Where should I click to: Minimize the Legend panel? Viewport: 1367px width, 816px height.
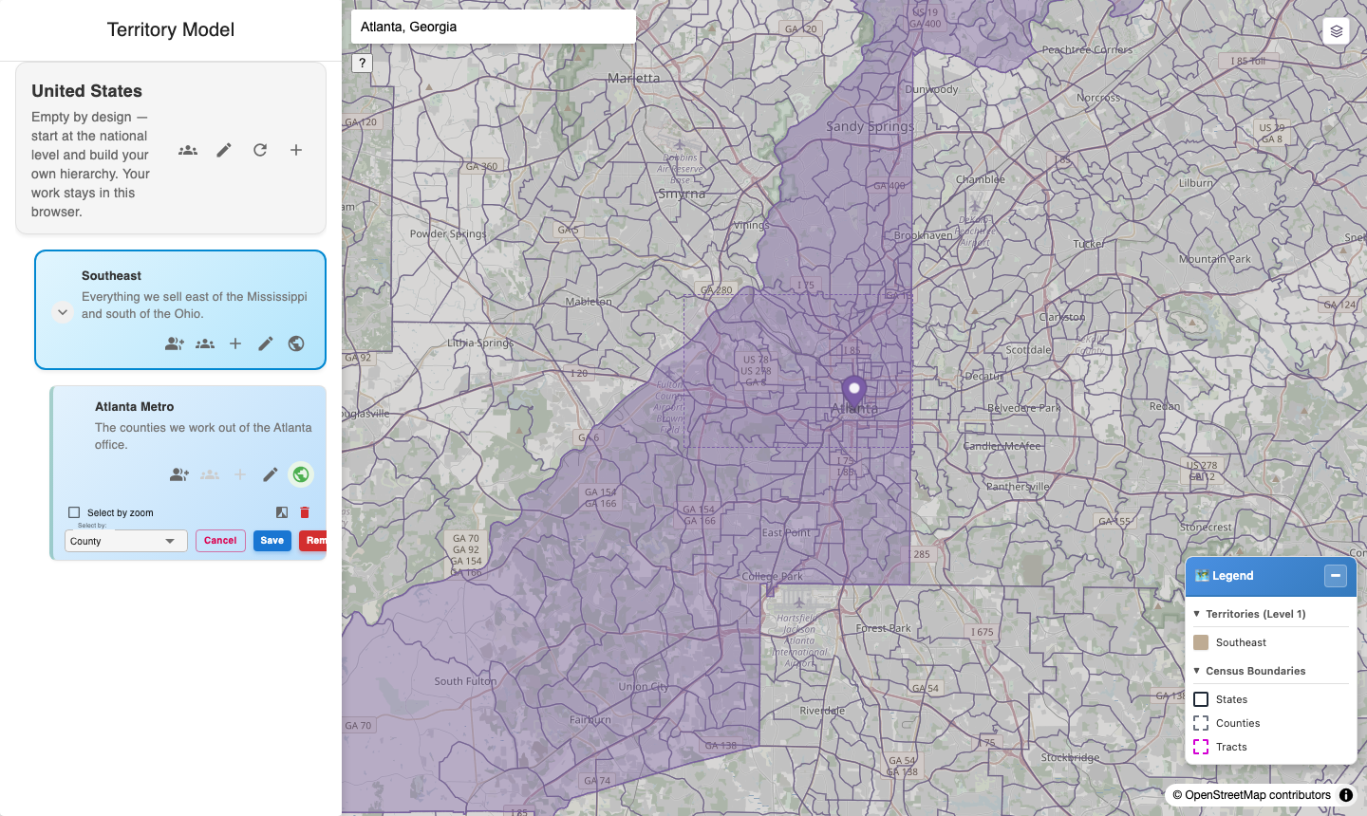click(x=1336, y=576)
